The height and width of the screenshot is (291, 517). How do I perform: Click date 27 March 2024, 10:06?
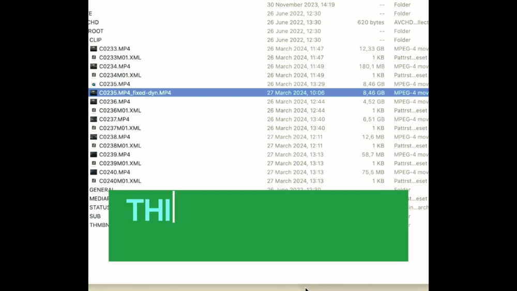pos(296,93)
